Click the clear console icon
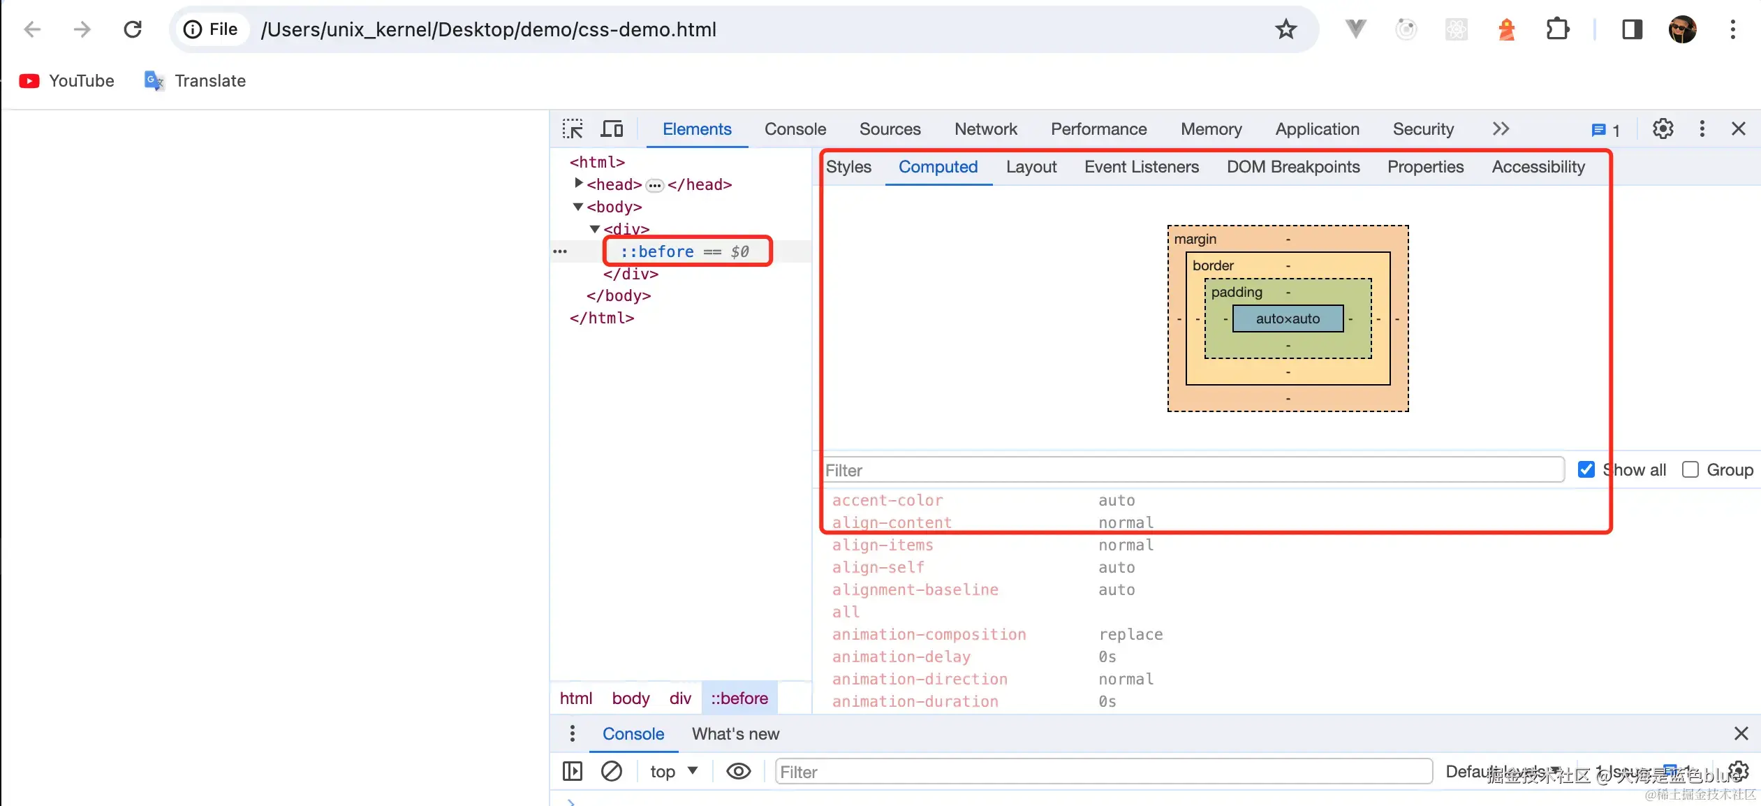1761x806 pixels. click(611, 772)
